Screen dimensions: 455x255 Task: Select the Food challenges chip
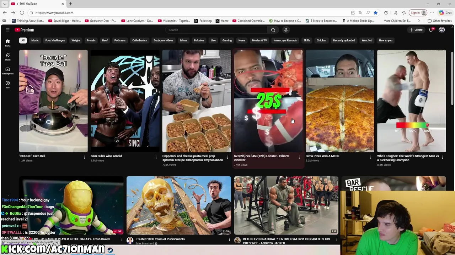pos(55,40)
